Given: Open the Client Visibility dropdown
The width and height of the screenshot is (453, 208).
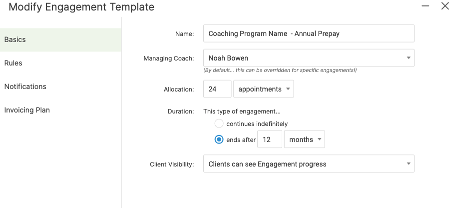Looking at the screenshot, I should pyautogui.click(x=308, y=164).
